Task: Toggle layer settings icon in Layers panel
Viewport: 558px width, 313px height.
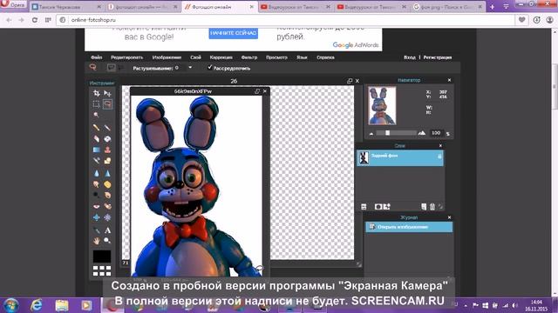Action: [364, 207]
